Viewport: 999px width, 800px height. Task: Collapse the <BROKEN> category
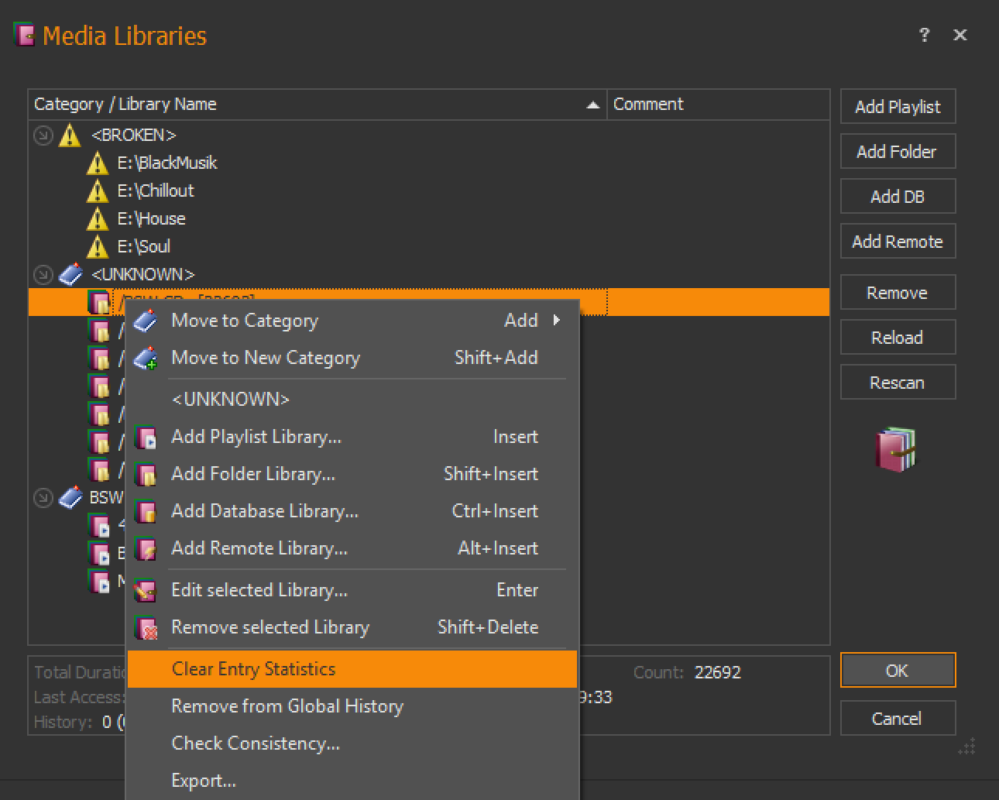click(43, 136)
